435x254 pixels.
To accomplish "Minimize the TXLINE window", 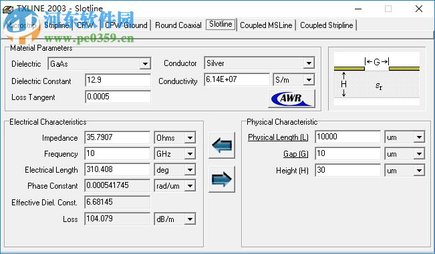I will tap(358, 9).
